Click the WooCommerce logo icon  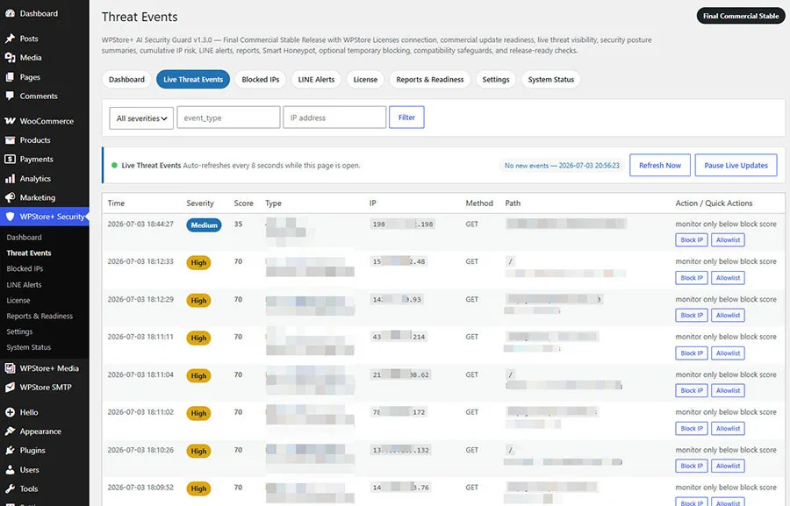pyautogui.click(x=10, y=121)
